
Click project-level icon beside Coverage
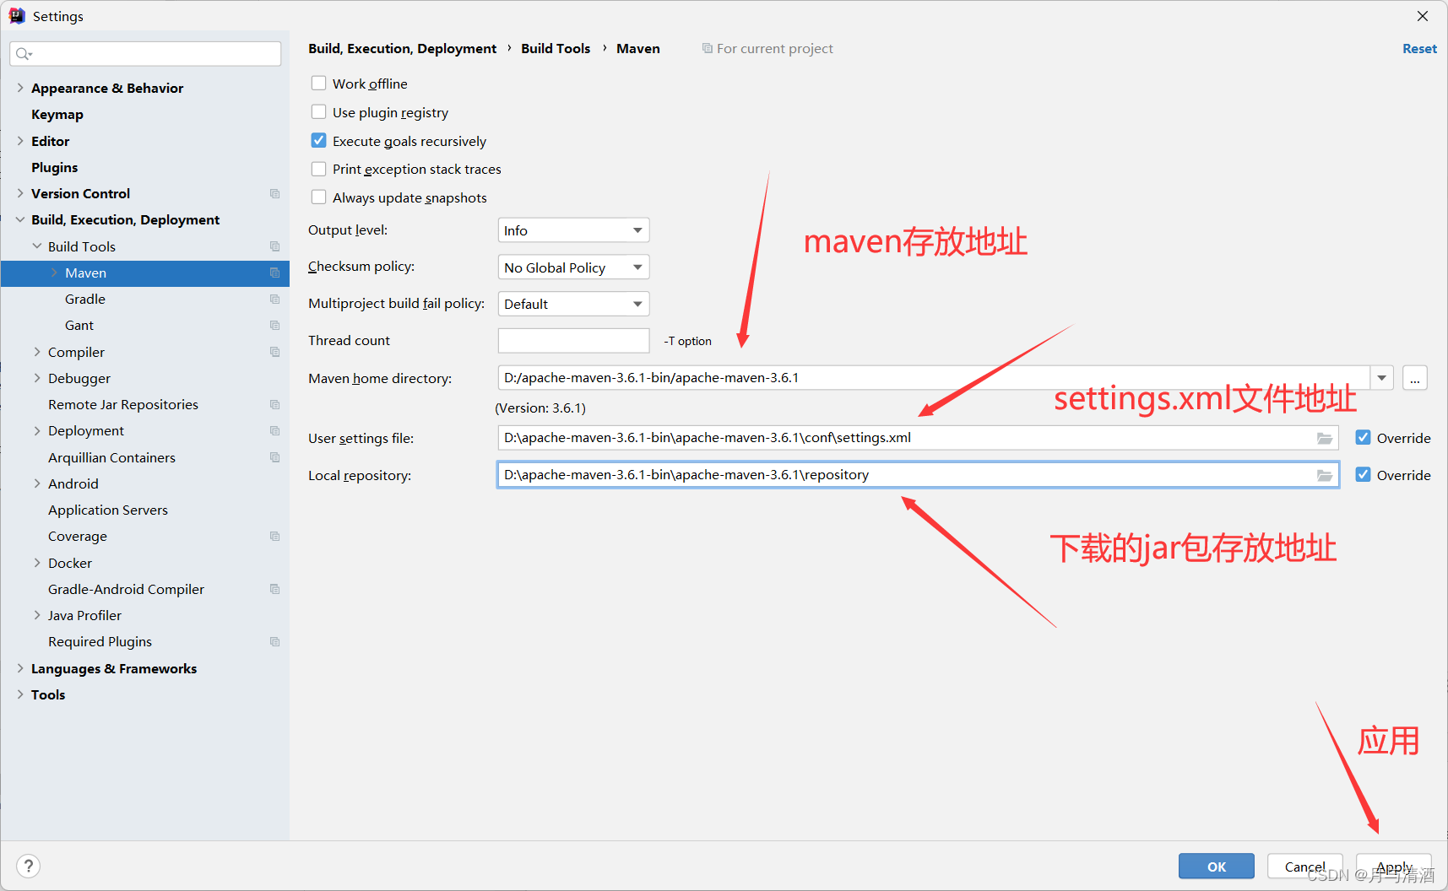274,536
